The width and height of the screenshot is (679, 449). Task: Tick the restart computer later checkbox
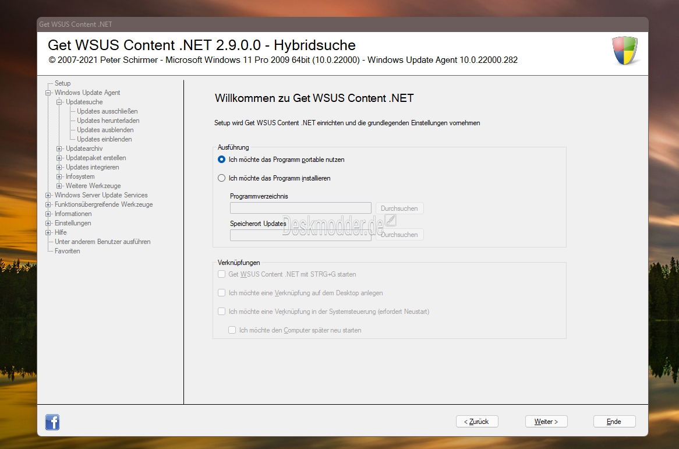coord(232,330)
